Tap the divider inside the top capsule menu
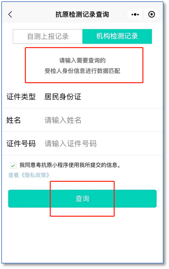The width and height of the screenshot is (169, 269). (x=143, y=14)
